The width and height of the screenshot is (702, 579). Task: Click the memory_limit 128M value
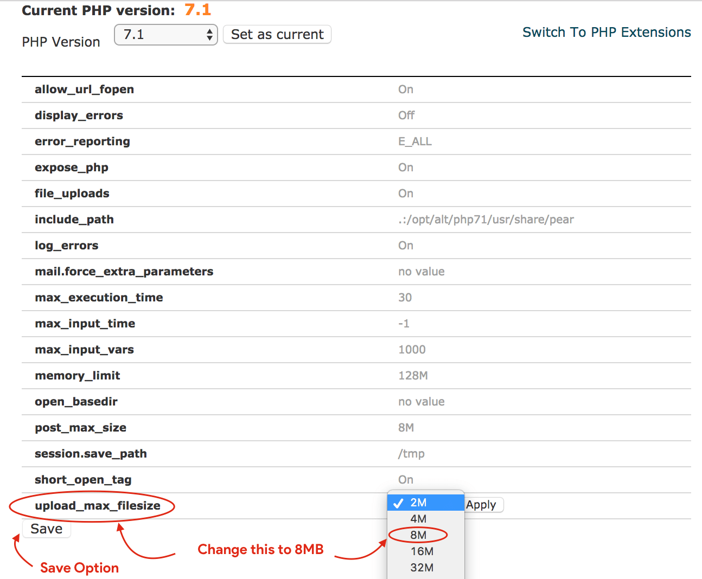pyautogui.click(x=411, y=375)
